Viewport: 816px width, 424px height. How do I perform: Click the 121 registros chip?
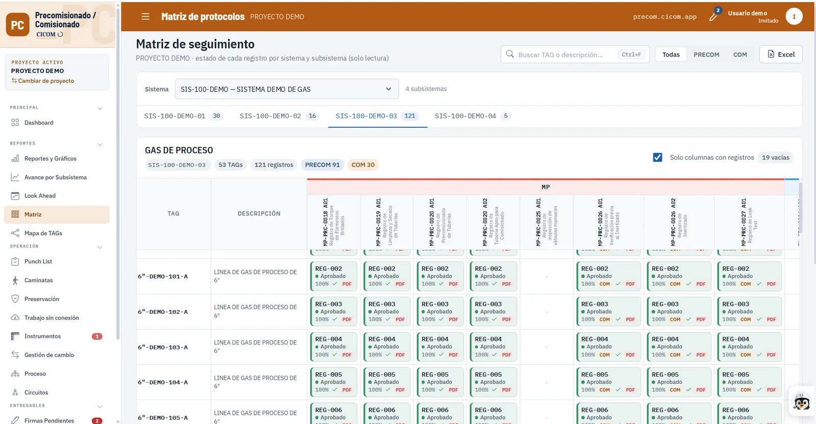point(274,165)
